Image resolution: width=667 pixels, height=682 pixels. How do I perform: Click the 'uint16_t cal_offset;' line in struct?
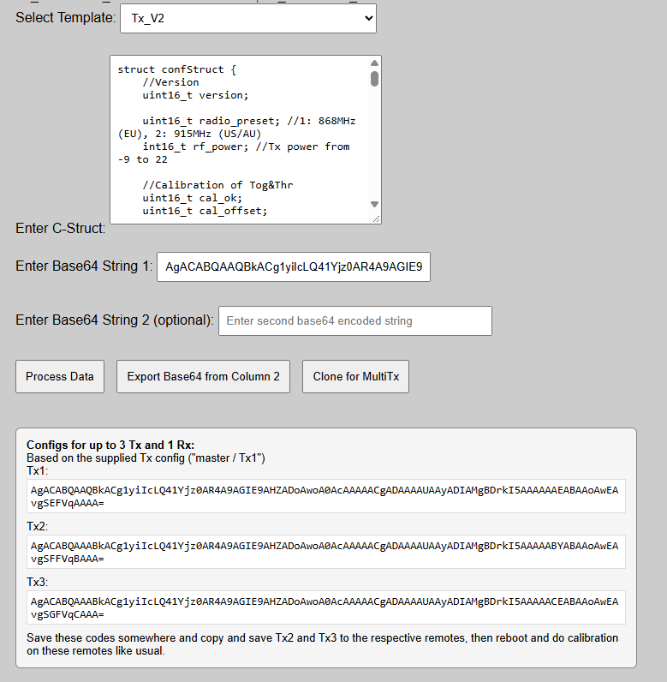click(205, 211)
